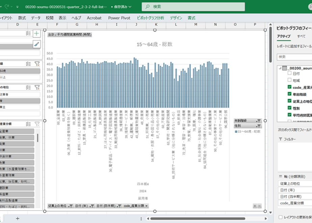
Task: Enable the レイアウトの更新を保留 checkbox
Action: click(x=281, y=217)
